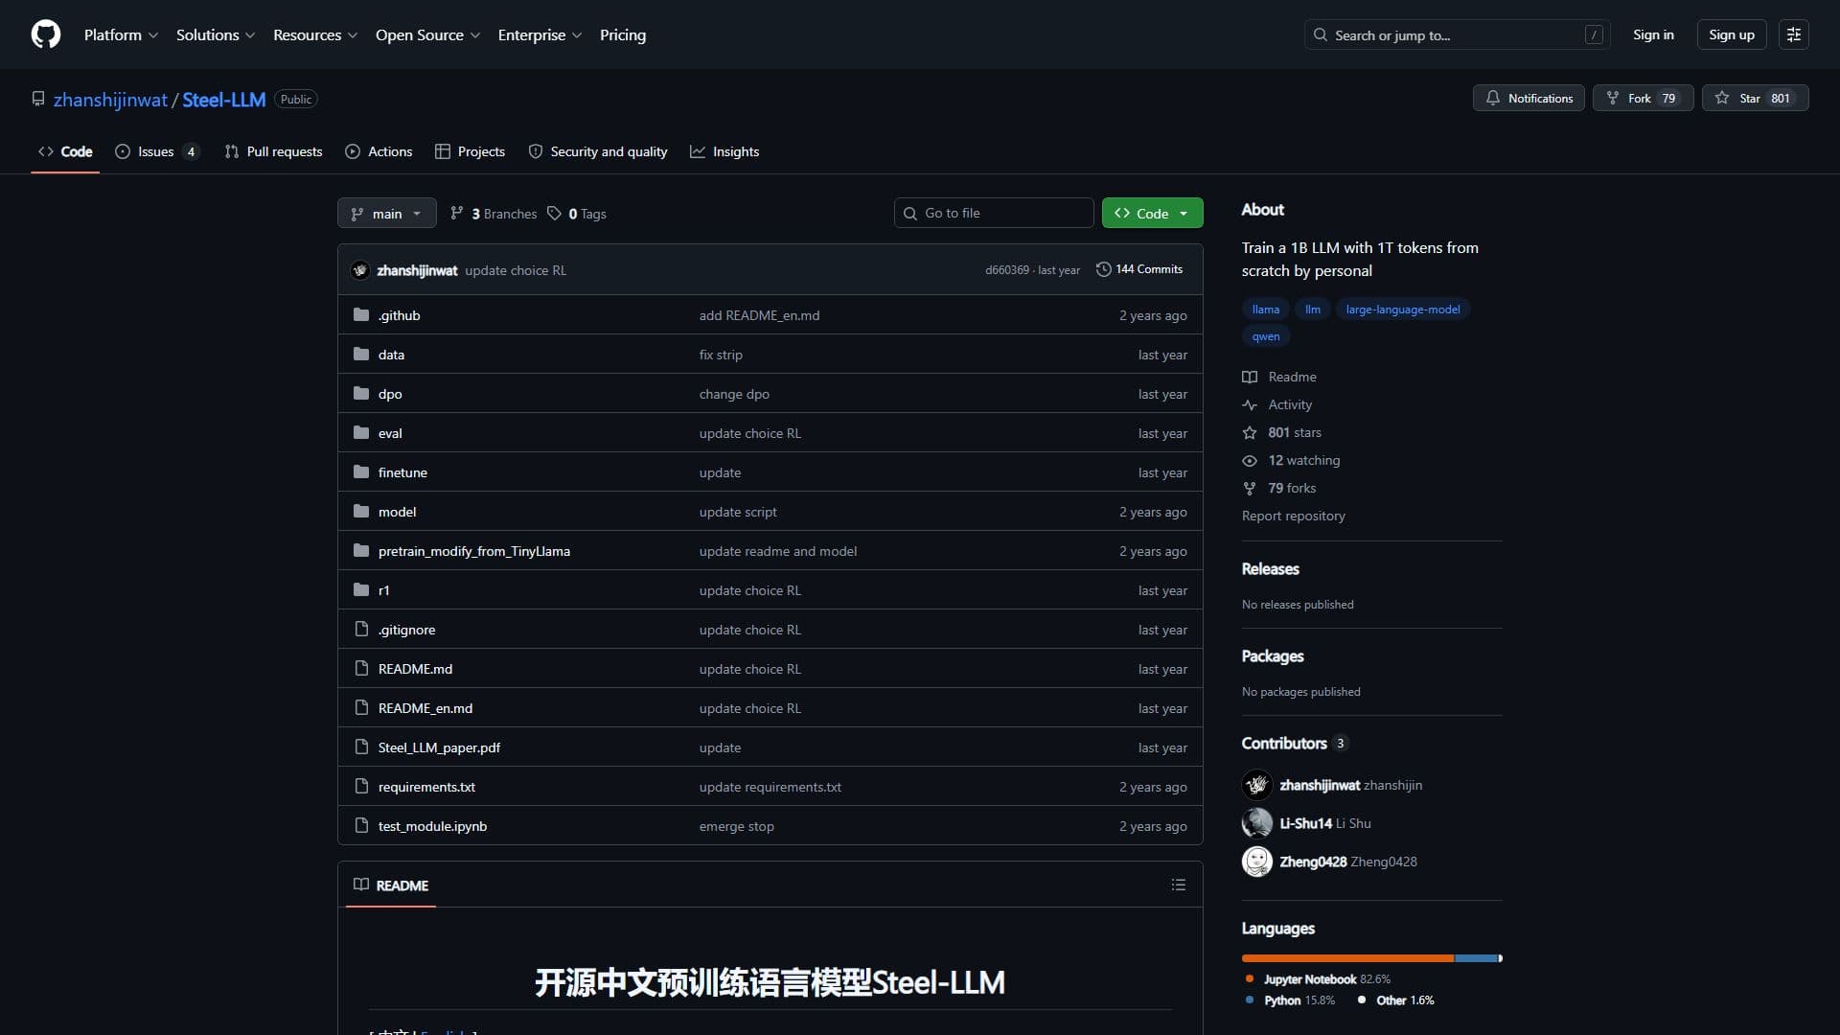Click the orange Jupyter Notebook language bar segment
Image resolution: width=1840 pixels, height=1035 pixels.
coord(1347,958)
